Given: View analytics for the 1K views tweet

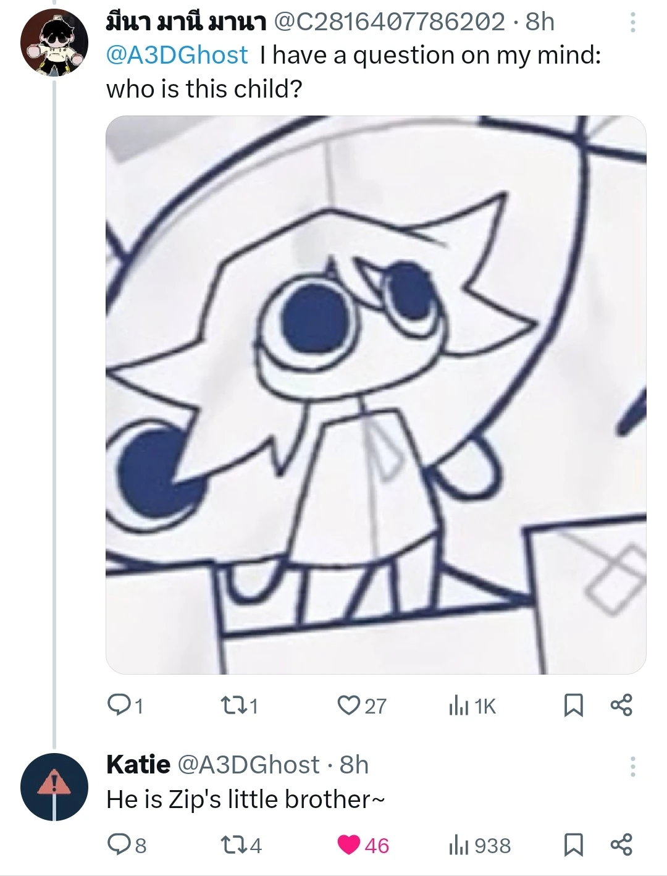Looking at the screenshot, I should click(472, 705).
